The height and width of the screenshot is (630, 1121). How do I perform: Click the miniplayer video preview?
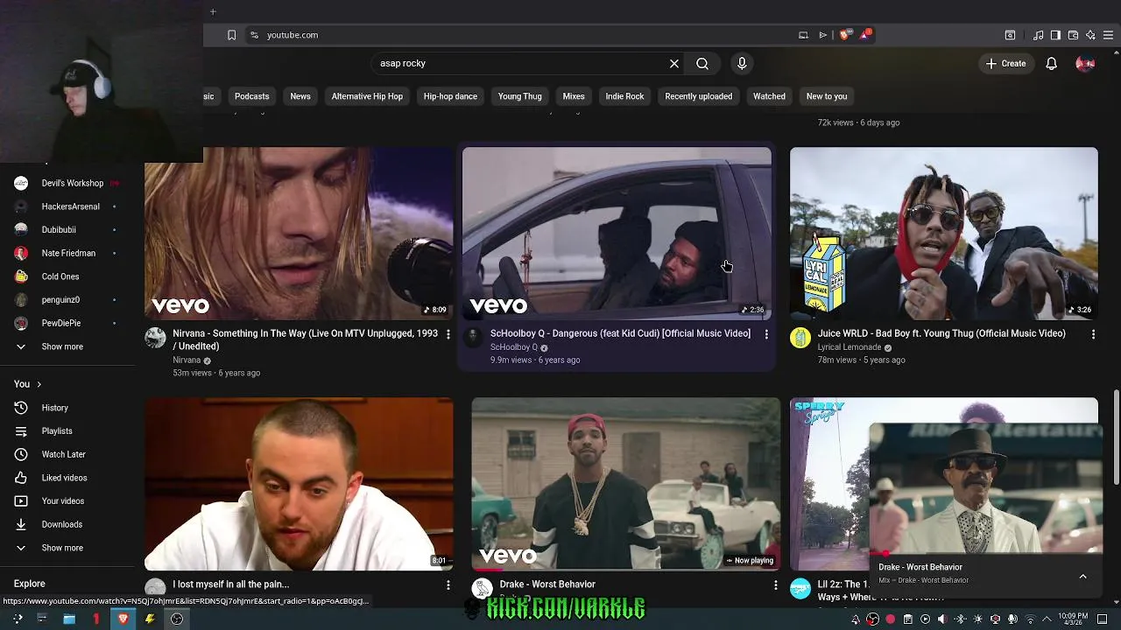[985, 488]
